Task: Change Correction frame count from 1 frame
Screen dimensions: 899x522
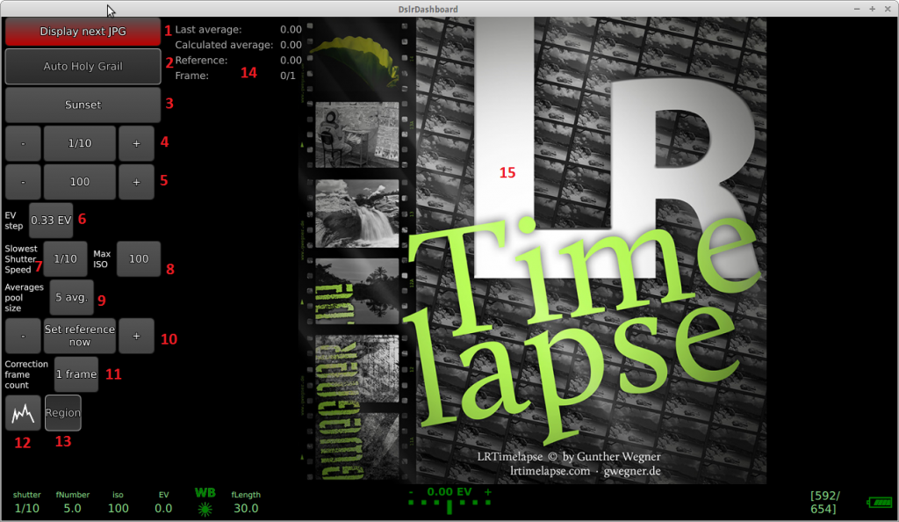Action: (x=76, y=374)
